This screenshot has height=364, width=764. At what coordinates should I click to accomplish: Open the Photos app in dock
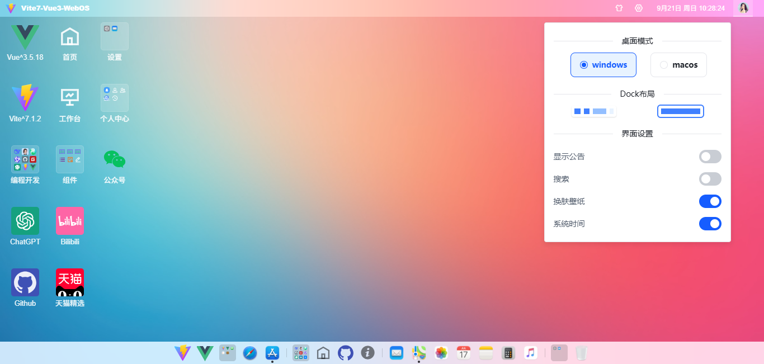441,353
